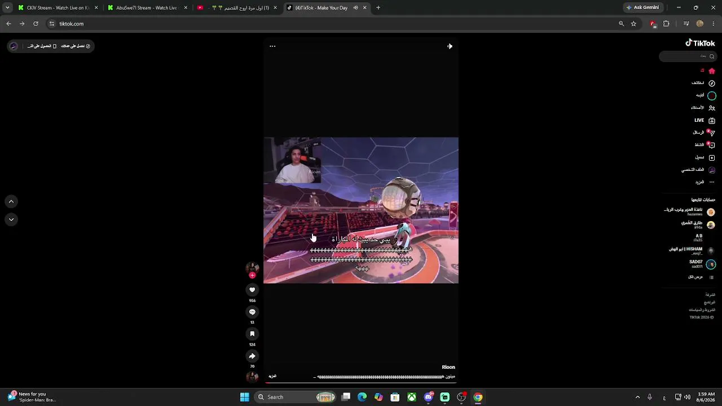The width and height of the screenshot is (722, 406).
Task: Like the video with the heart icon
Action: click(252, 290)
